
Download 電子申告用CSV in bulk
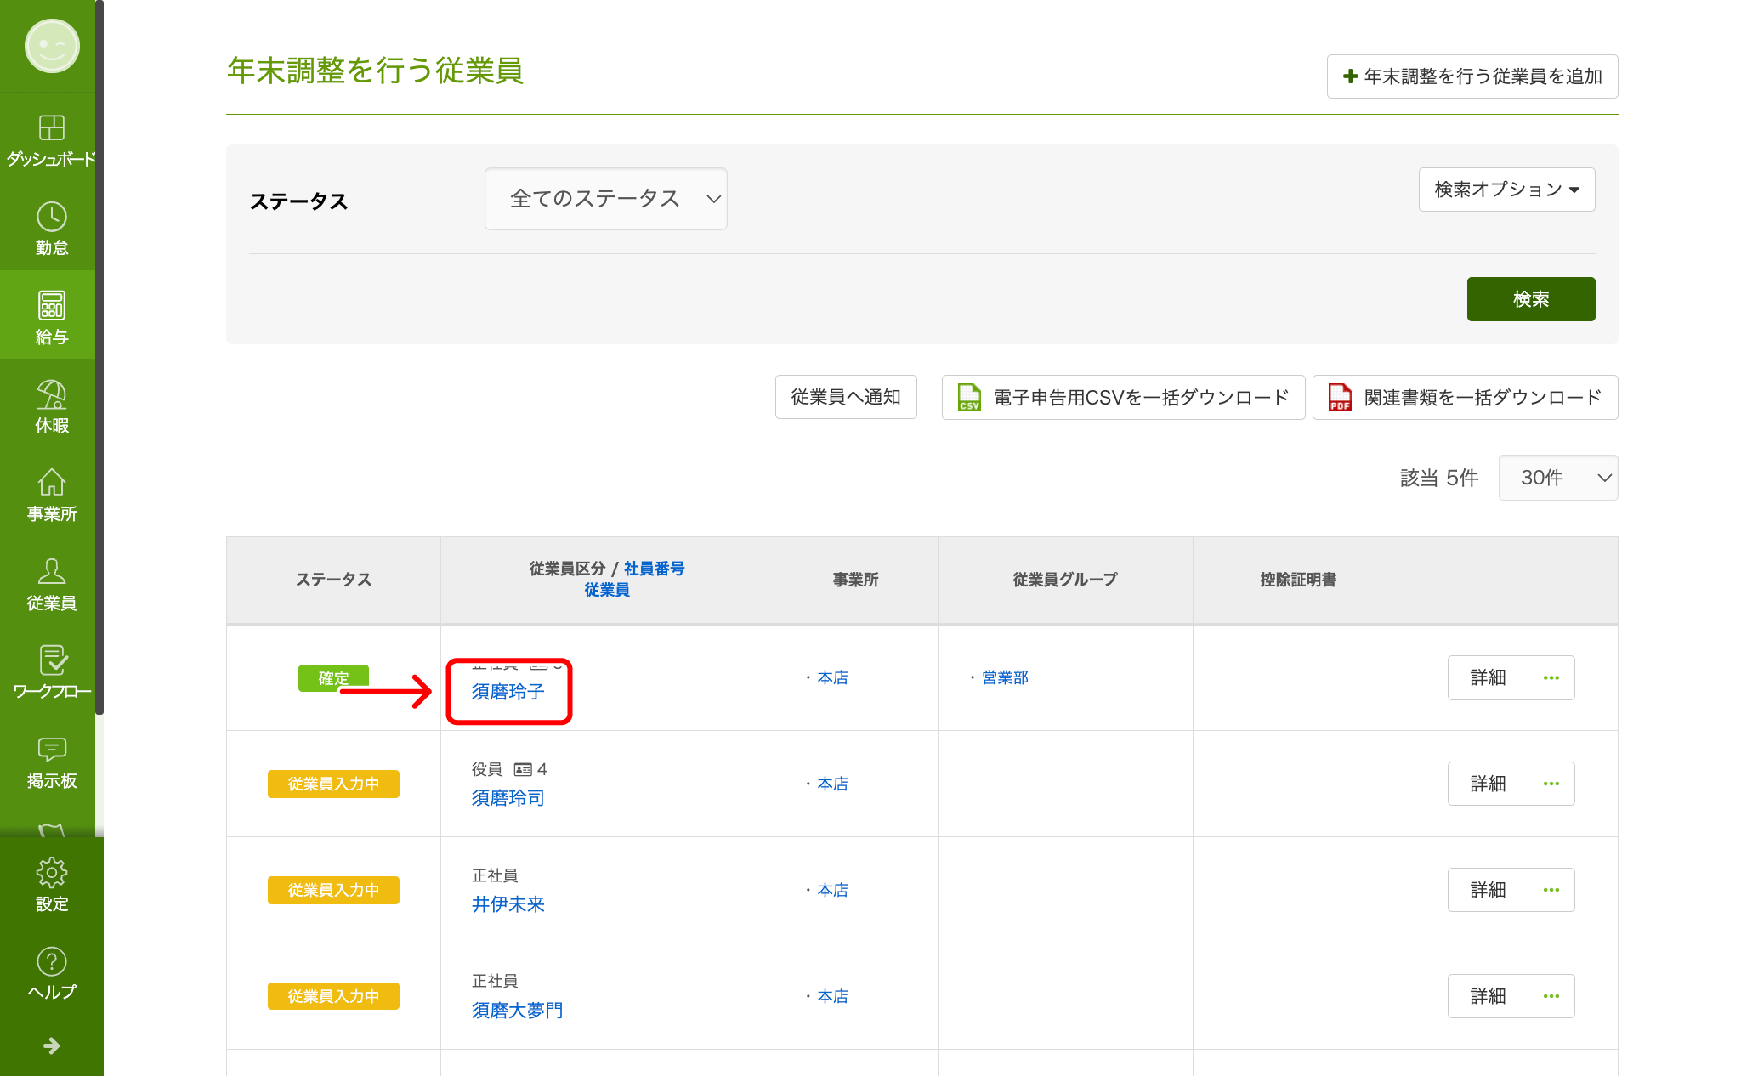1123,398
